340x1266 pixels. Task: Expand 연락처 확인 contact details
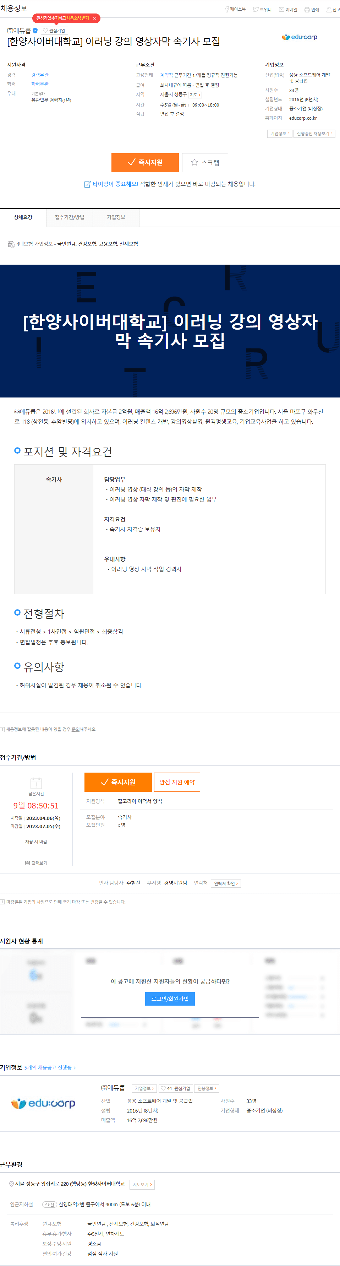coord(226,883)
